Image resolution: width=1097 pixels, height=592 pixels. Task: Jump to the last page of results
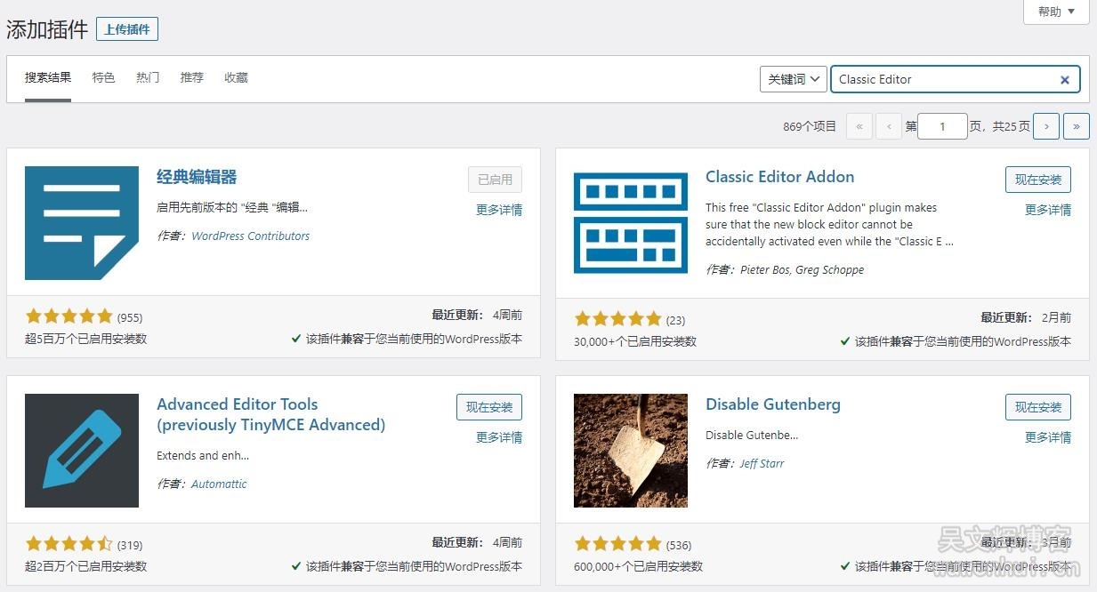1077,126
